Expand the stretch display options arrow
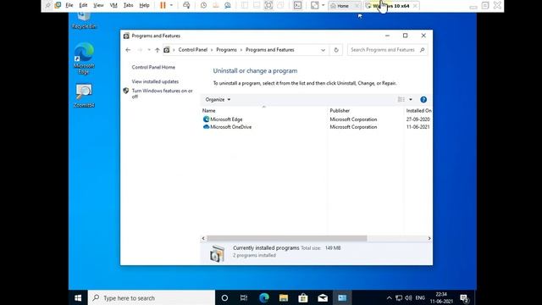Image resolution: width=542 pixels, height=305 pixels. (x=324, y=5)
